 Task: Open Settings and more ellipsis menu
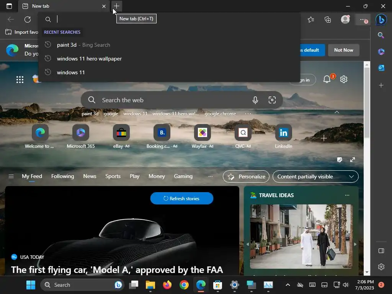(x=363, y=20)
